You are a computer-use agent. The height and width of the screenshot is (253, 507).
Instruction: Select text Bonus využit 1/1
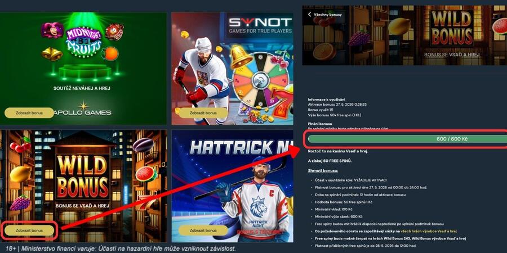[x=321, y=110]
